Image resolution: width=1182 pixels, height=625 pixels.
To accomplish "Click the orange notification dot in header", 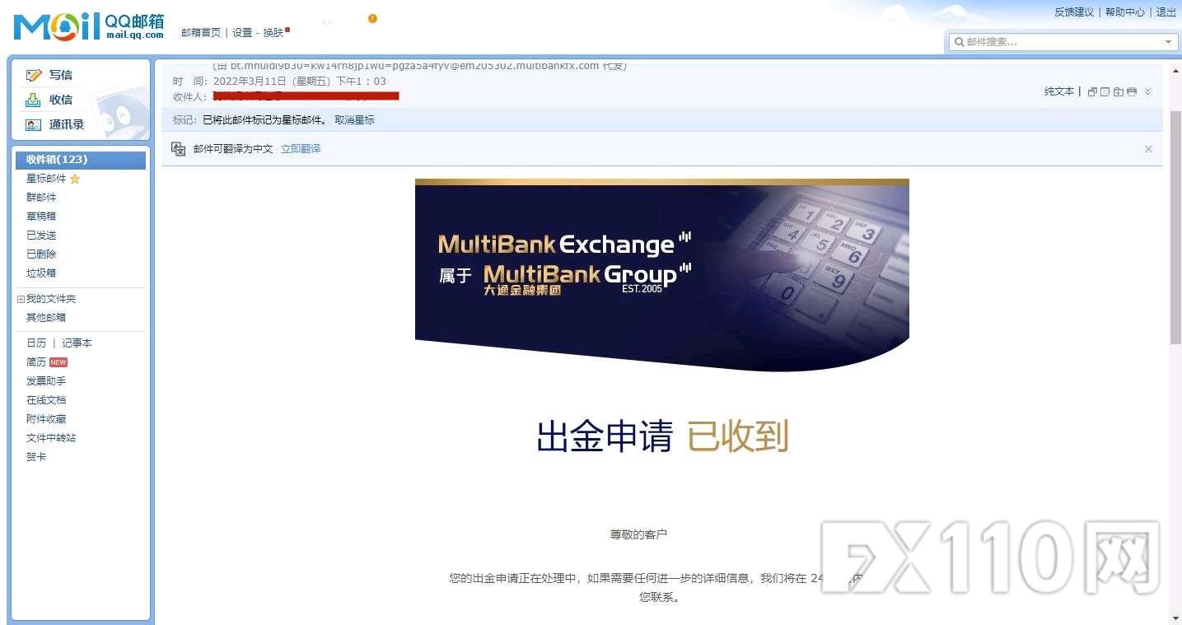I will point(372,18).
